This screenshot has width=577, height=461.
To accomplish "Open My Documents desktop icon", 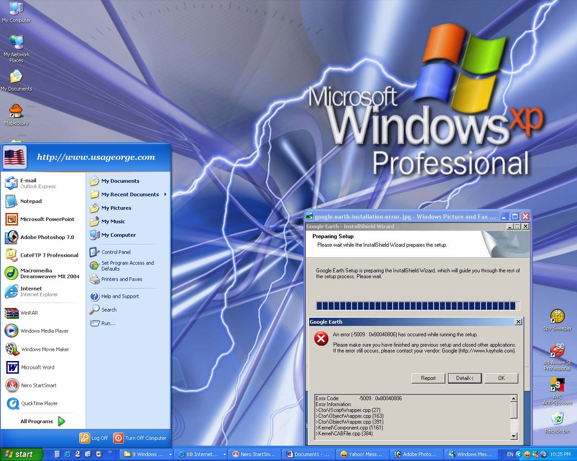I will 16,81.
